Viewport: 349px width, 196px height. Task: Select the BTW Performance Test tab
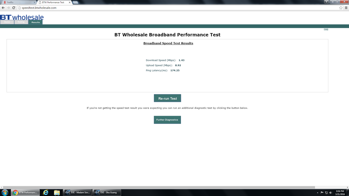point(54,2)
